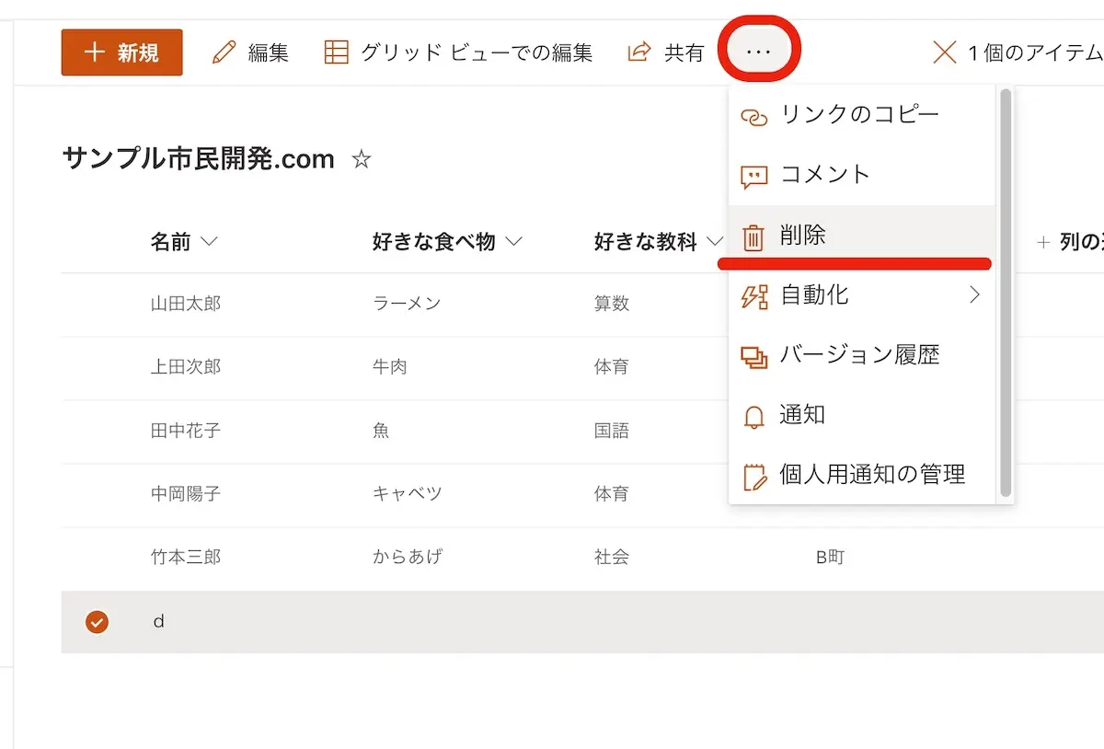Select コメント from the menu
The image size is (1104, 749).
[x=824, y=175]
